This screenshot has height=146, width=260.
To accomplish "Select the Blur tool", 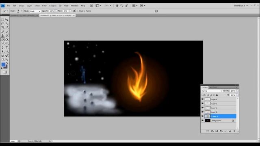I will (3, 43).
